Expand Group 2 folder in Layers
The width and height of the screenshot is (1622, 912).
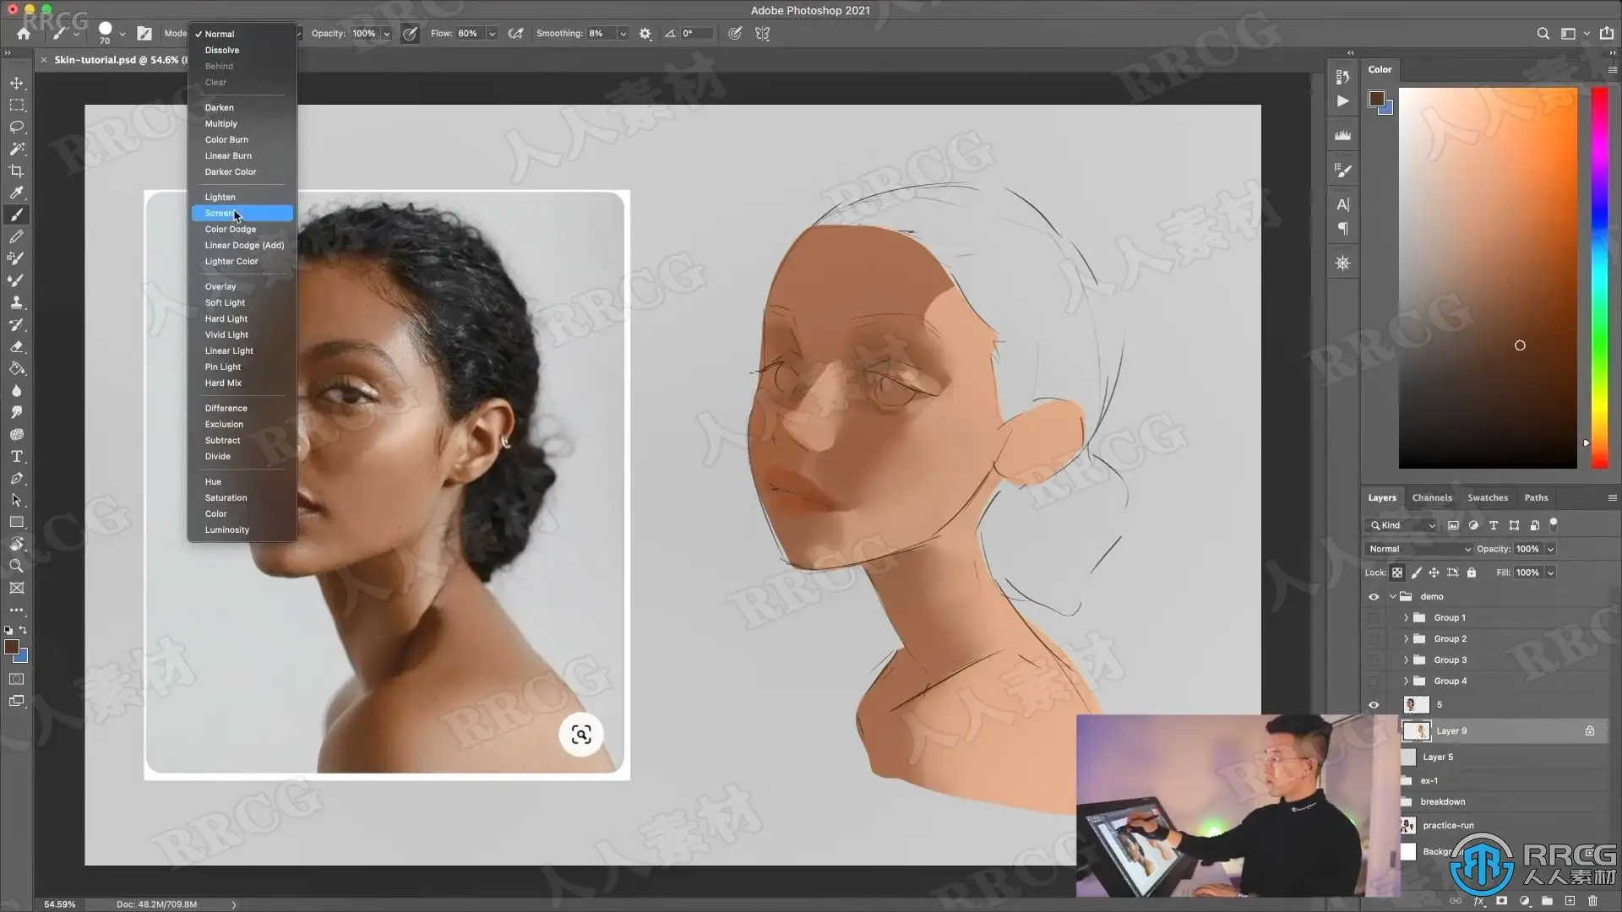(x=1406, y=639)
